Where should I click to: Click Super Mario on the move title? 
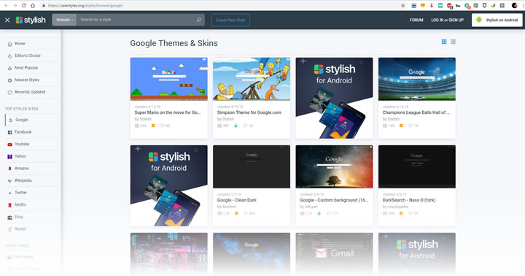[168, 112]
